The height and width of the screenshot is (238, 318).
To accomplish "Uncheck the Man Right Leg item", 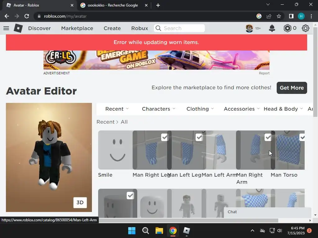I will click(165, 137).
